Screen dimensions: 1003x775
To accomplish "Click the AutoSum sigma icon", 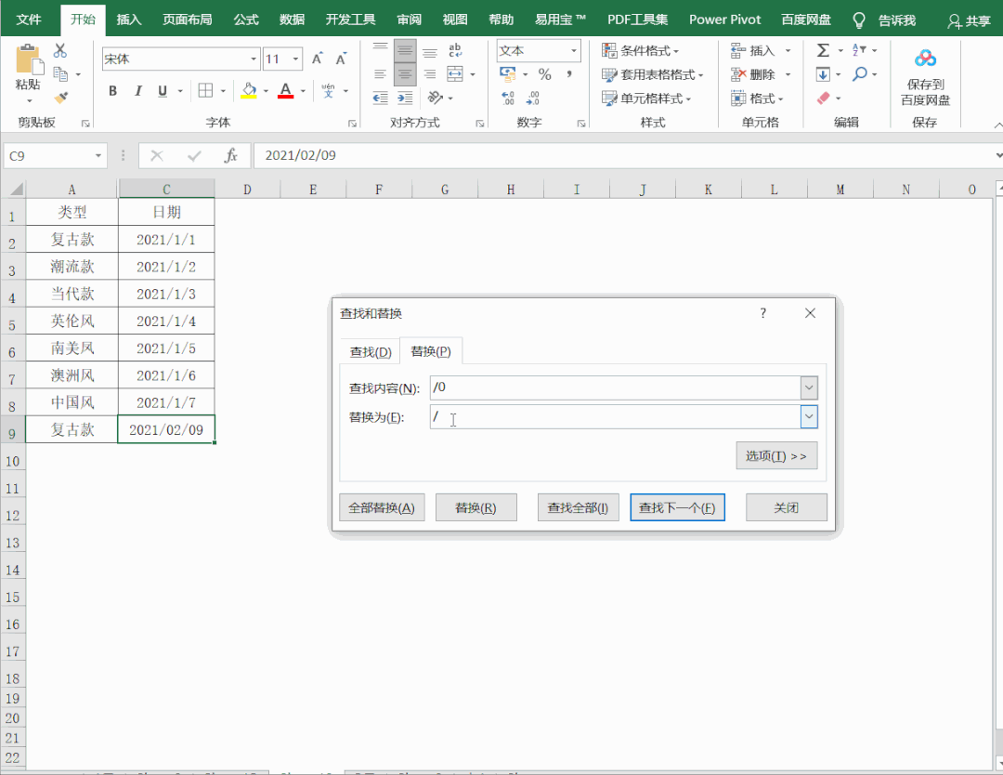I will tap(823, 50).
